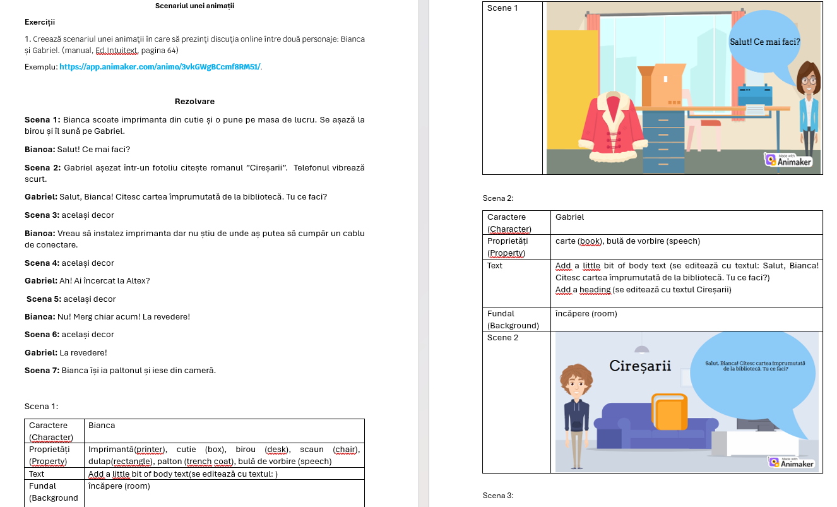The image size is (837, 507).
Task: Click 'Proprietăți (Property)' cell in Scena 1 table
Action: coord(54,455)
